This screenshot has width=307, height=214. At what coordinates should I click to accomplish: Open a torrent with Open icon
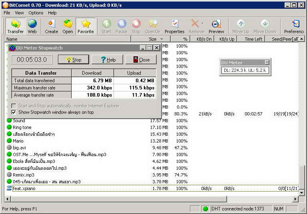[68, 26]
